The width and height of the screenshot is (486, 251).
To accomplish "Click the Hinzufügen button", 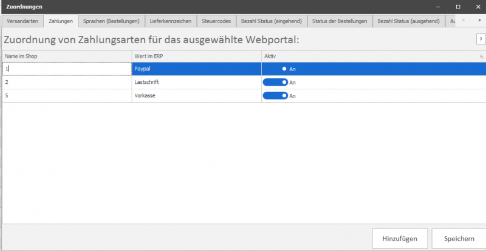I will tap(399, 239).
